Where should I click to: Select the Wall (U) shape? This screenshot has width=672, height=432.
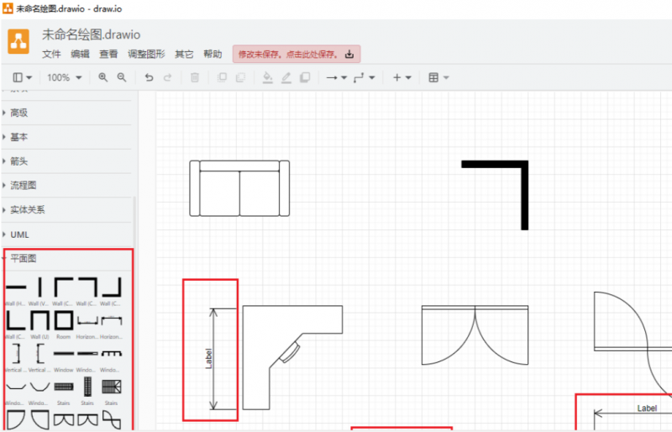coord(39,320)
